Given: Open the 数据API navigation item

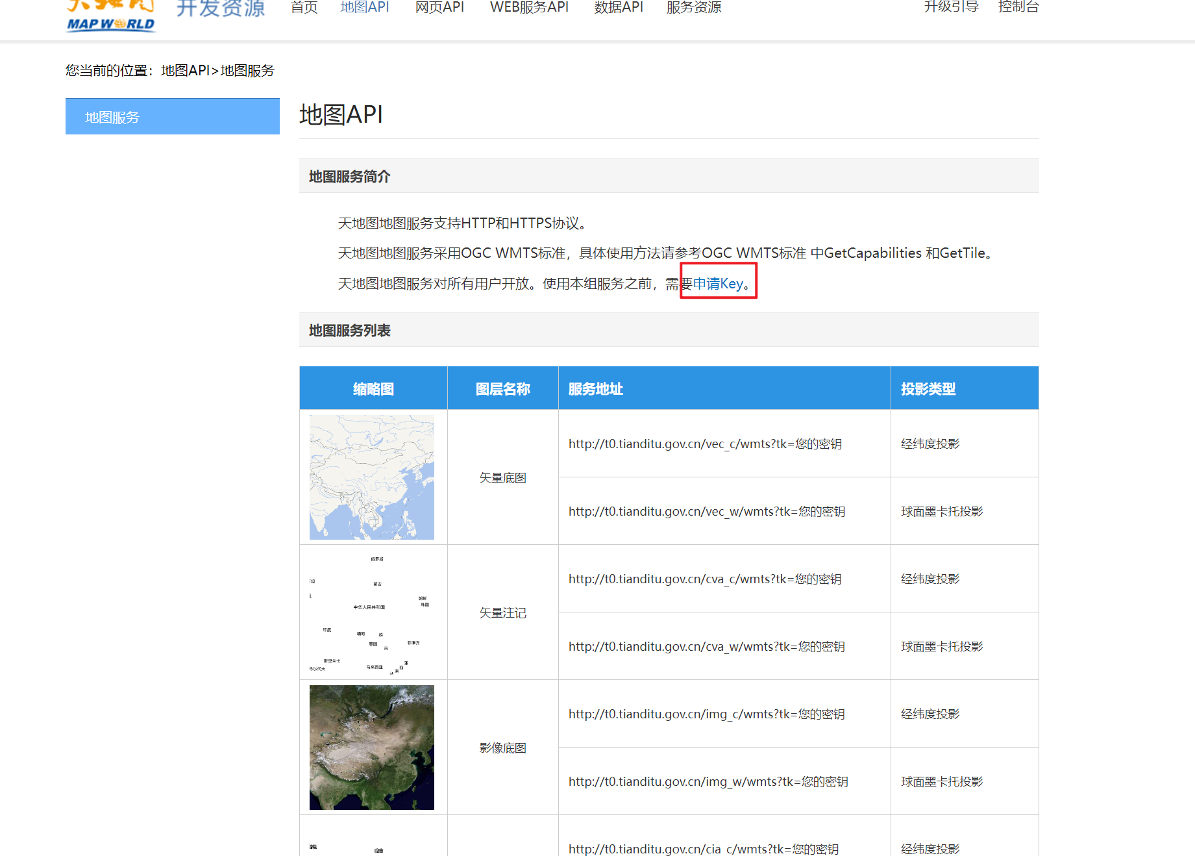Looking at the screenshot, I should coord(619,7).
